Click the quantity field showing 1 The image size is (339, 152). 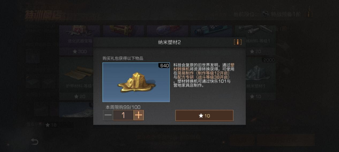pyautogui.click(x=123, y=115)
